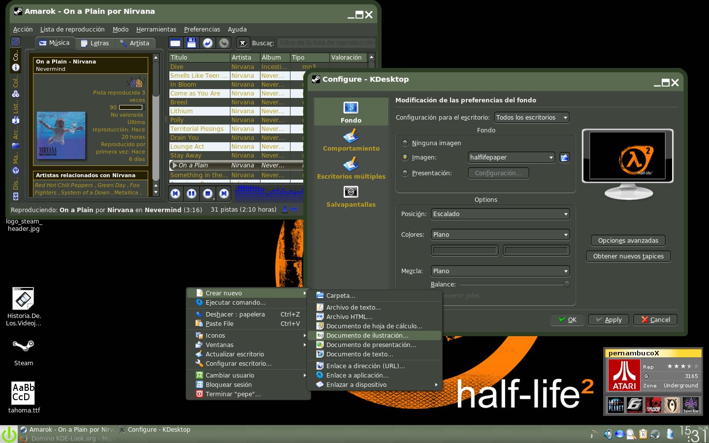
Task: Select Imagen radio option
Action: coord(405,158)
